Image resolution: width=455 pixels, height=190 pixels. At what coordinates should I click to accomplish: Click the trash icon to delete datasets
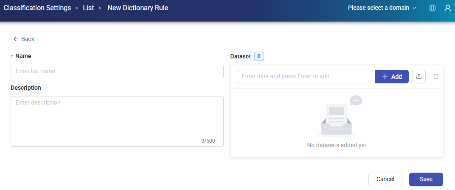point(436,77)
